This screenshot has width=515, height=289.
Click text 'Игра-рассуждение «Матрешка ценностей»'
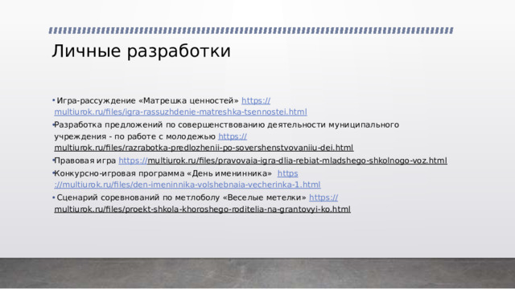(x=147, y=100)
